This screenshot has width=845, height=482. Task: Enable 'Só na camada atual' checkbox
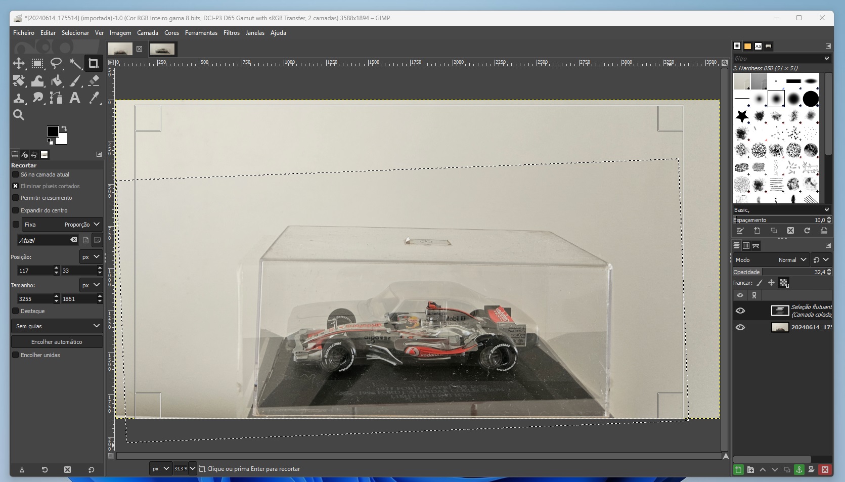pyautogui.click(x=16, y=174)
